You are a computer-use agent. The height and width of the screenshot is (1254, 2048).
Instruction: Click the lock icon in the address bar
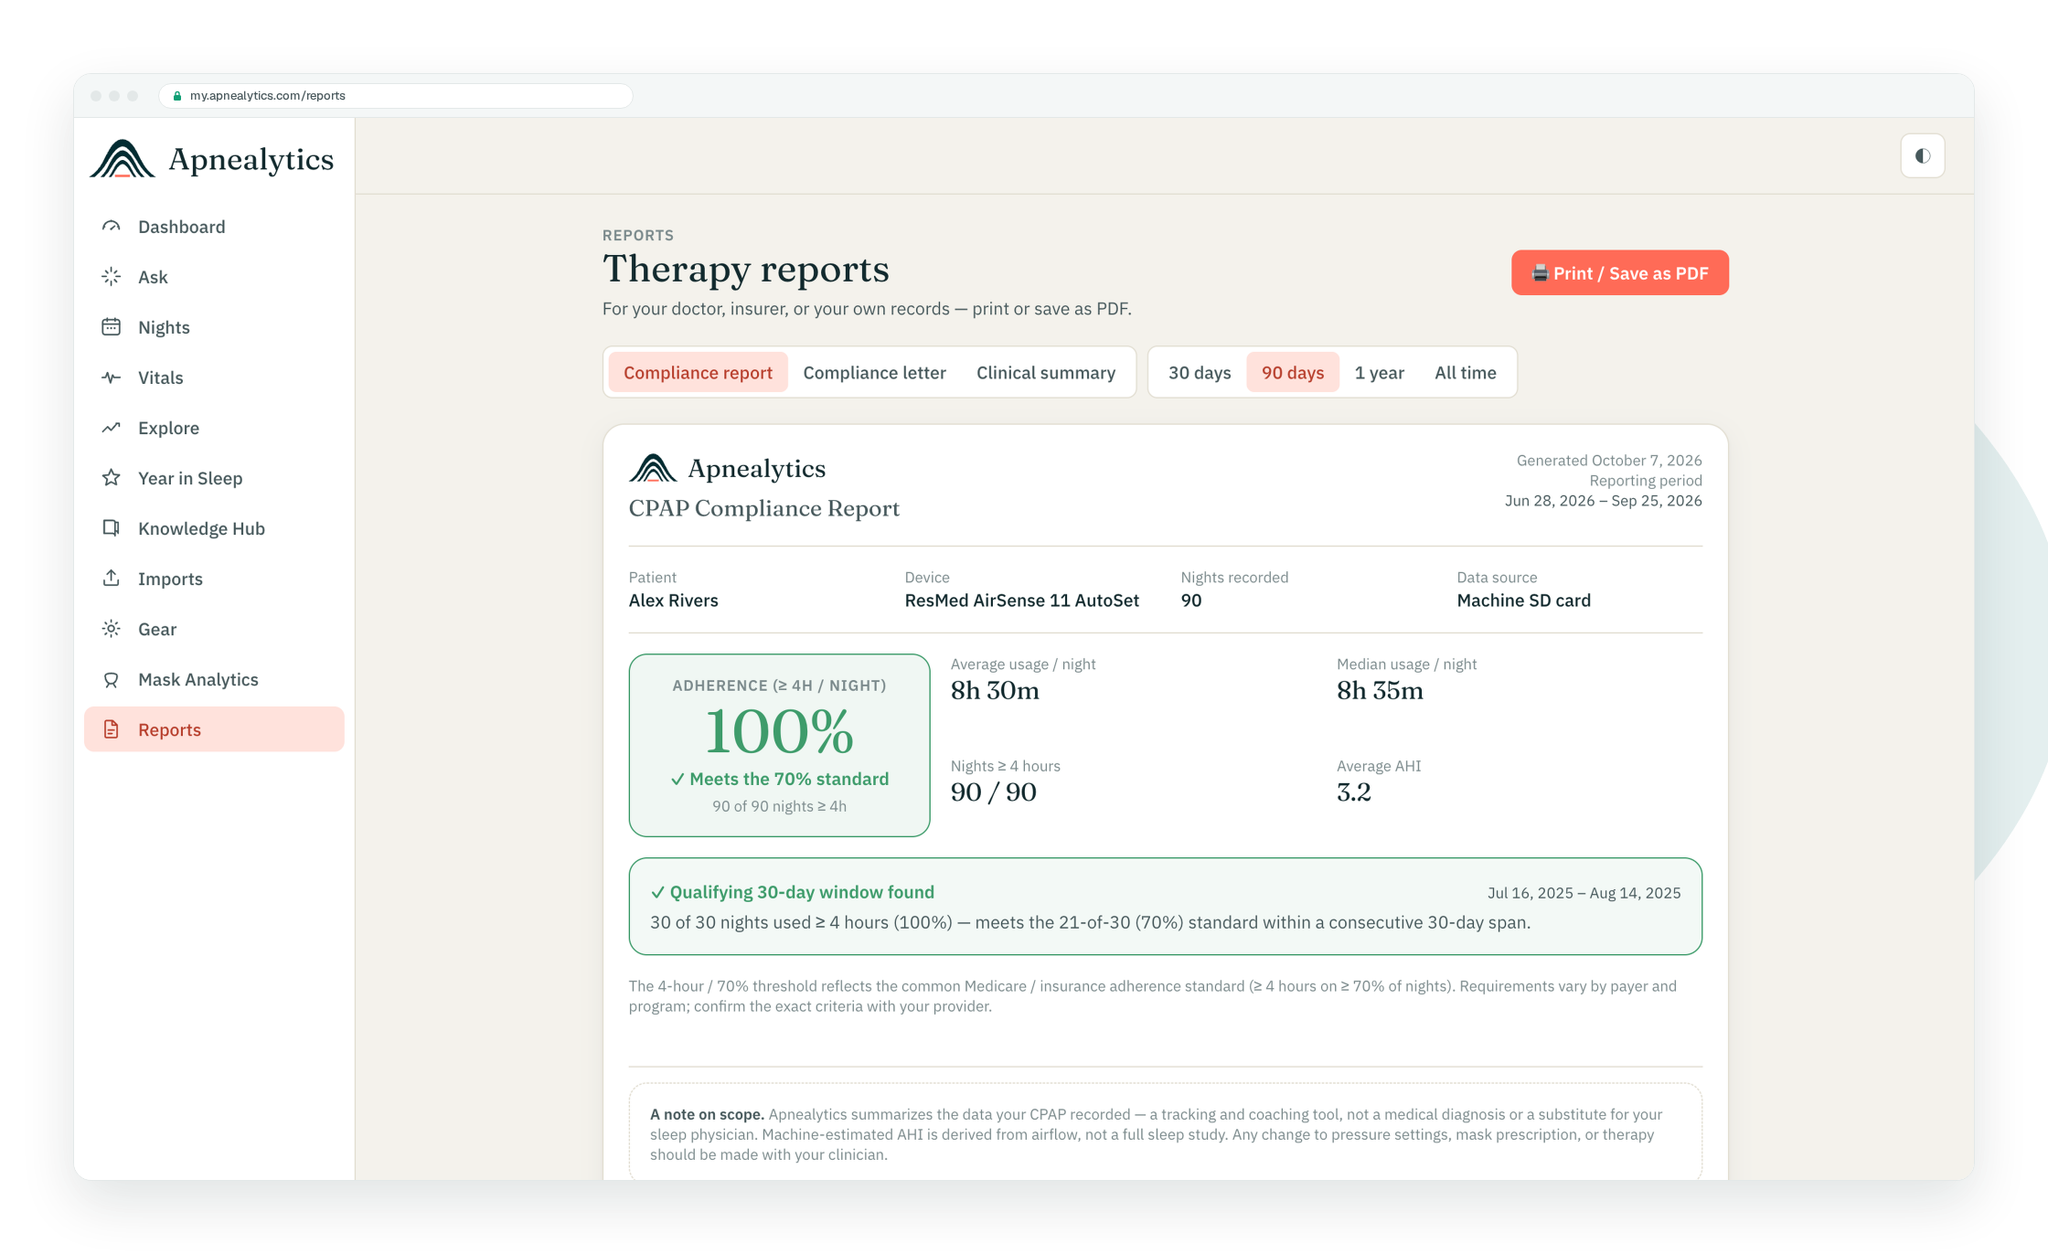177,96
